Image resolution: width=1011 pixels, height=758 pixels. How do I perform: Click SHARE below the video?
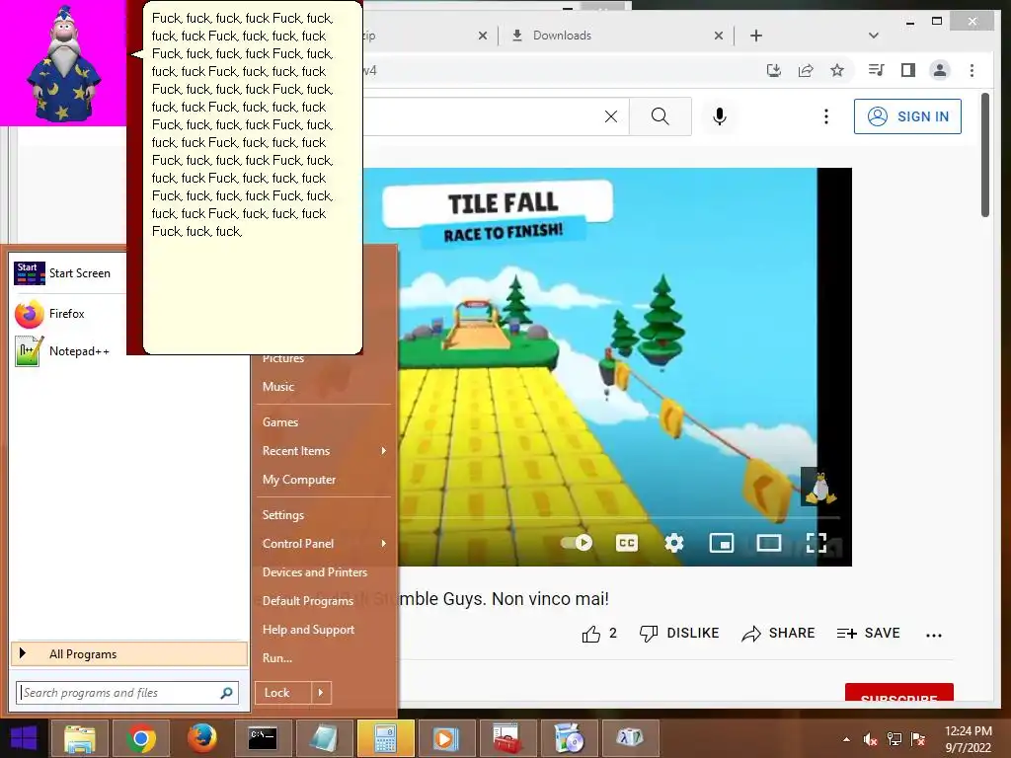[778, 634]
